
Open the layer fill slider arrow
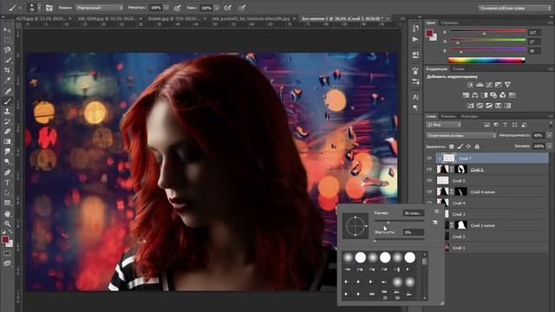pyautogui.click(x=549, y=146)
